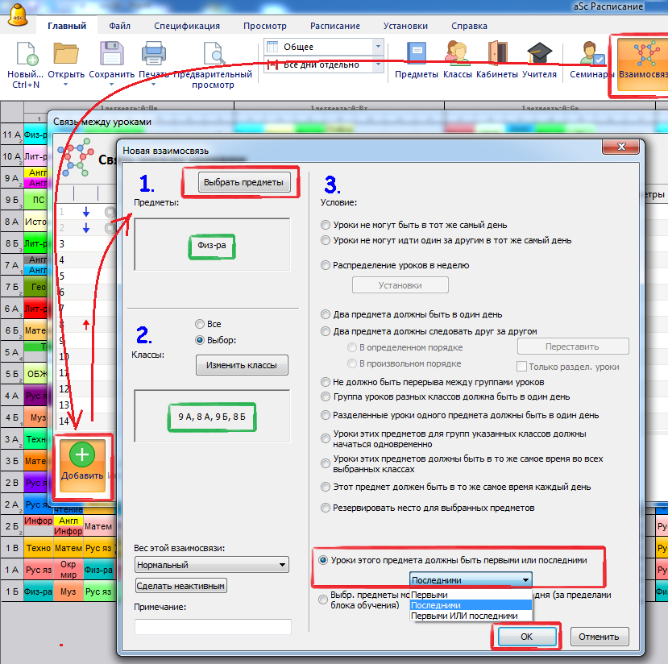Click the Примечание note input field
The height and width of the screenshot is (664, 668).
coord(213,626)
